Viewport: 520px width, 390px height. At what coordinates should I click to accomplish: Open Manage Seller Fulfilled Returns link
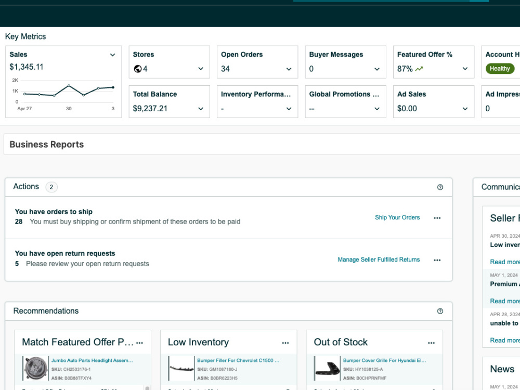379,259
